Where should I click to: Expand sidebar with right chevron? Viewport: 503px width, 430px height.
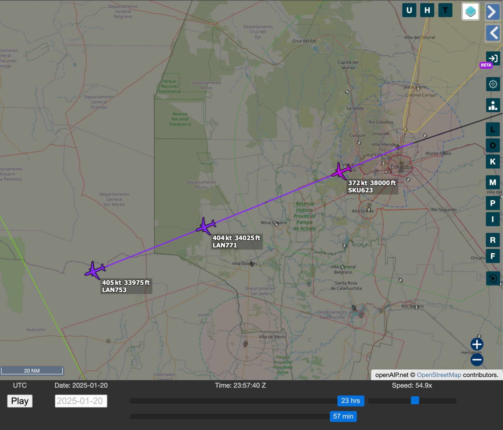click(493, 12)
